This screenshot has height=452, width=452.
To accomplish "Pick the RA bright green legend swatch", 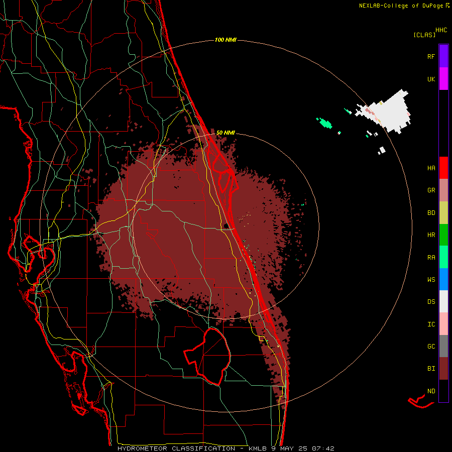I will click(443, 257).
